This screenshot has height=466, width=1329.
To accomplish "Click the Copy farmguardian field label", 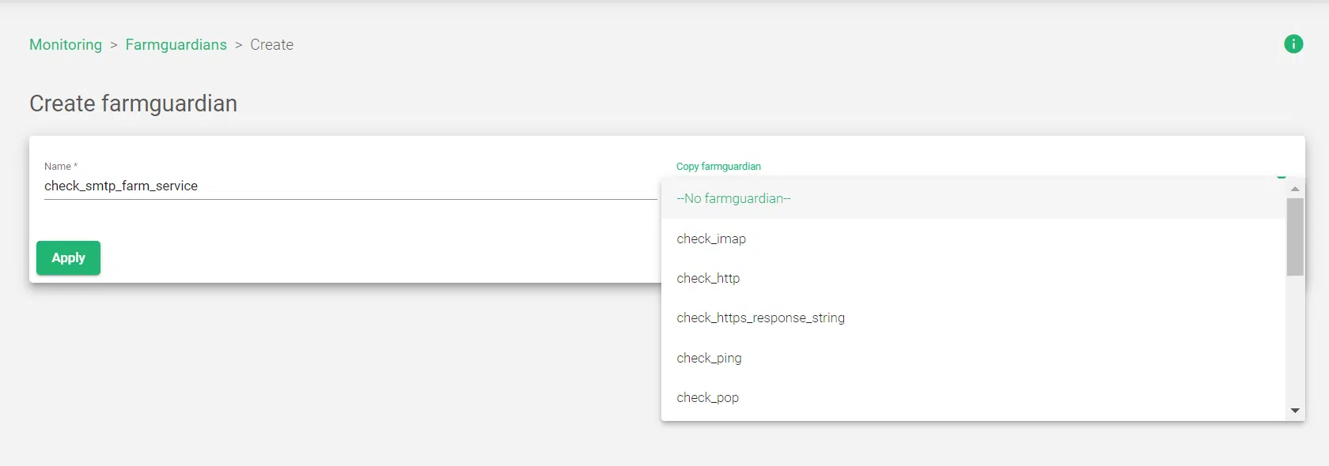I will click(718, 167).
